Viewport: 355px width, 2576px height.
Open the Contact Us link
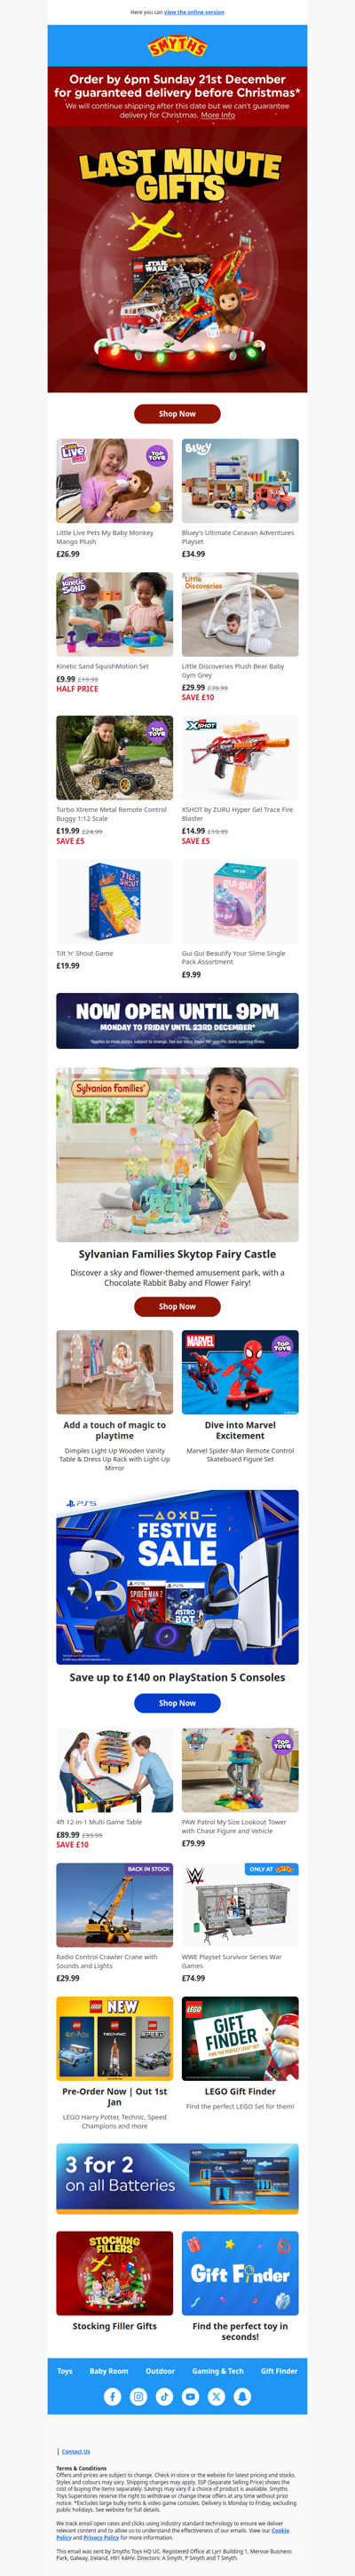tap(76, 2451)
